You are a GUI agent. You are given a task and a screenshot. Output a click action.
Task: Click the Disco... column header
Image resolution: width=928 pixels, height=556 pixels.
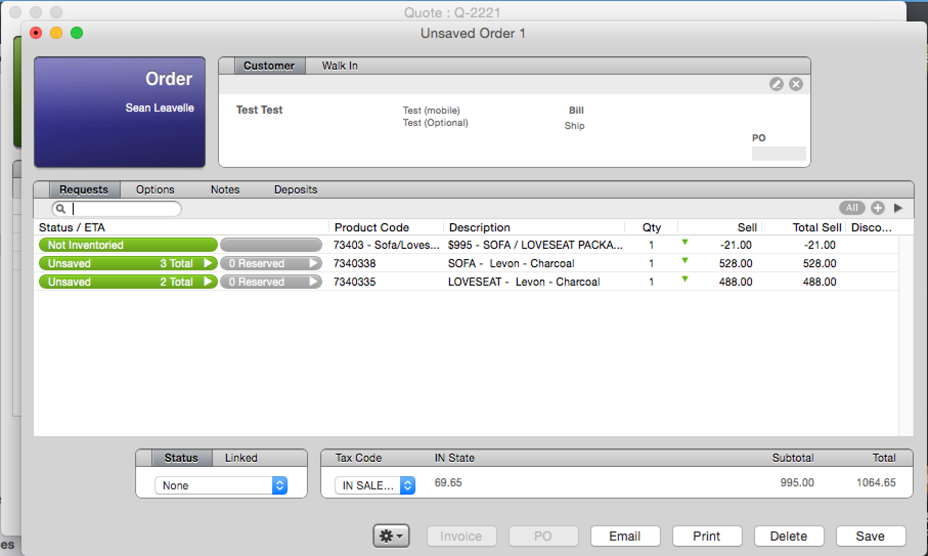871,227
